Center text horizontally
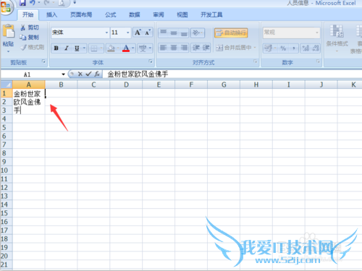Image resolution: width=362 pixels, height=271 pixels. 174,48
